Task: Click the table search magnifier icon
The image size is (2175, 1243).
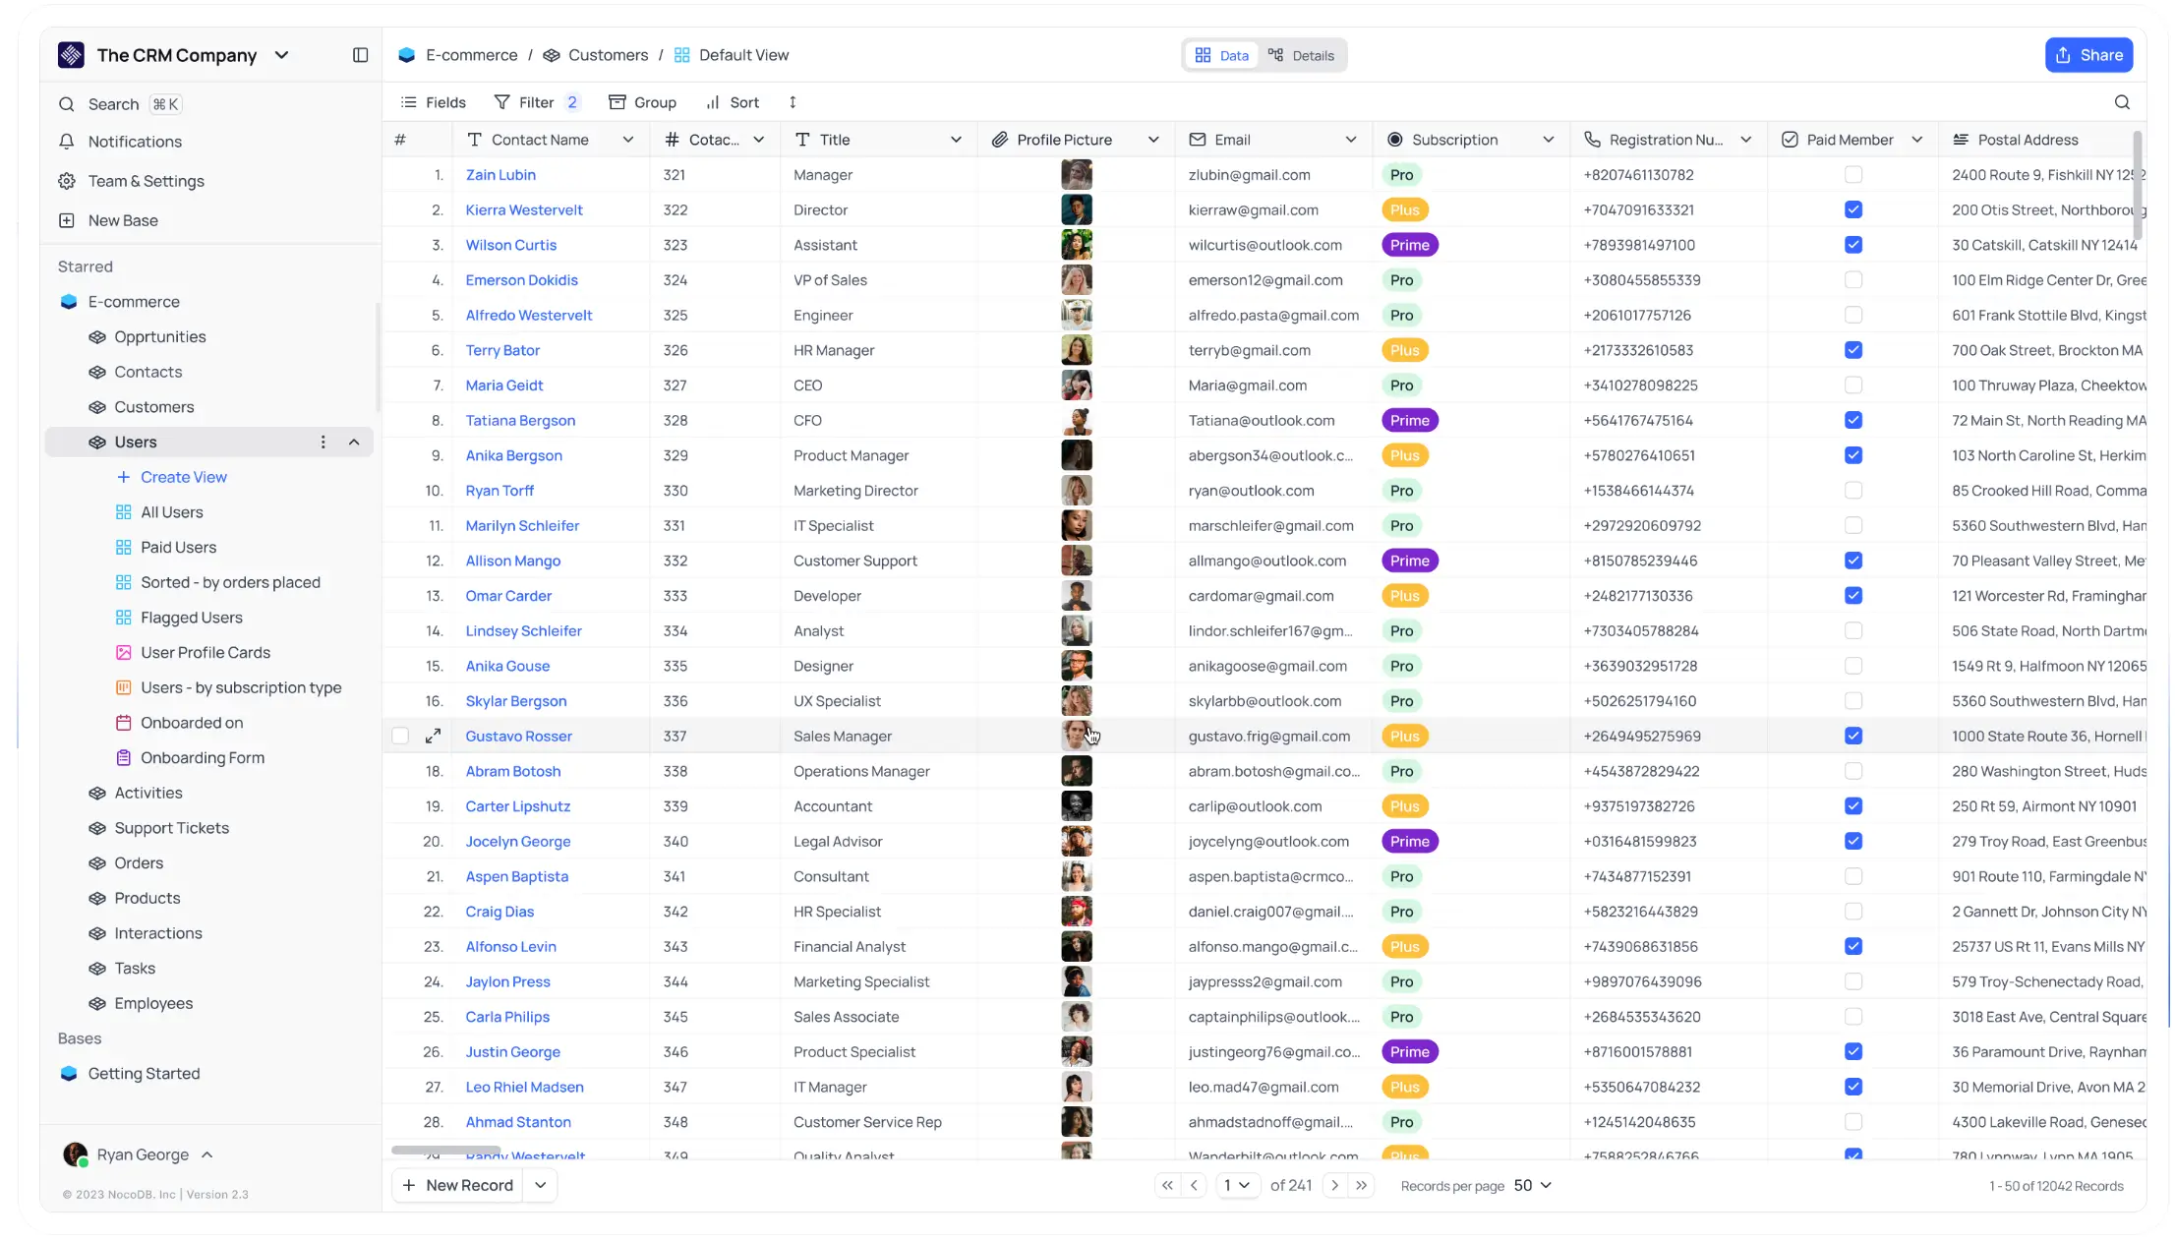Action: pos(2122,102)
